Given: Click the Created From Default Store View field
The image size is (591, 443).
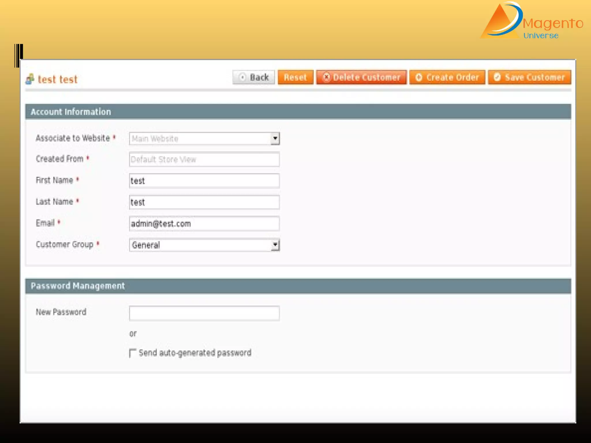Looking at the screenshot, I should (204, 159).
